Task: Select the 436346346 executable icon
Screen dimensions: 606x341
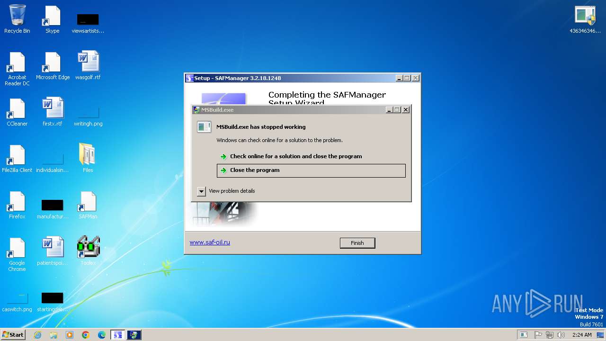Action: 585,19
